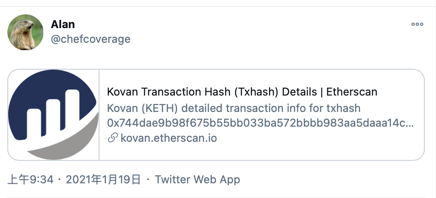Open card title Kovan Transaction Hash Details
This screenshot has height=198, width=436.
click(242, 92)
